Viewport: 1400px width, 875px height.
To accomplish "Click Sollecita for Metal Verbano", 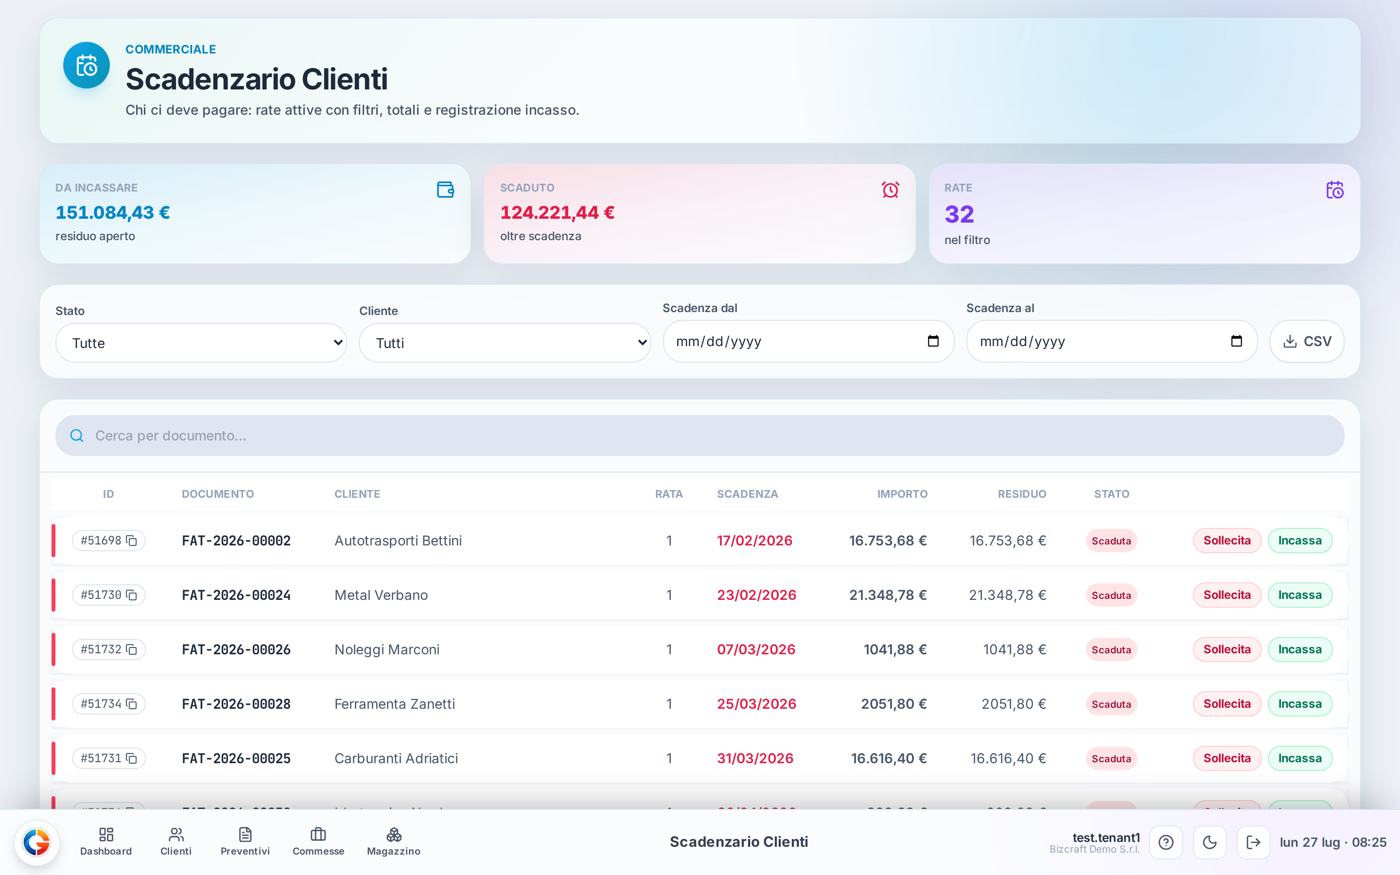I will [x=1227, y=595].
